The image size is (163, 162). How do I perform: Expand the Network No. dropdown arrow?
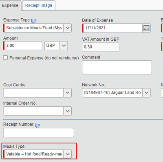coord(146,93)
